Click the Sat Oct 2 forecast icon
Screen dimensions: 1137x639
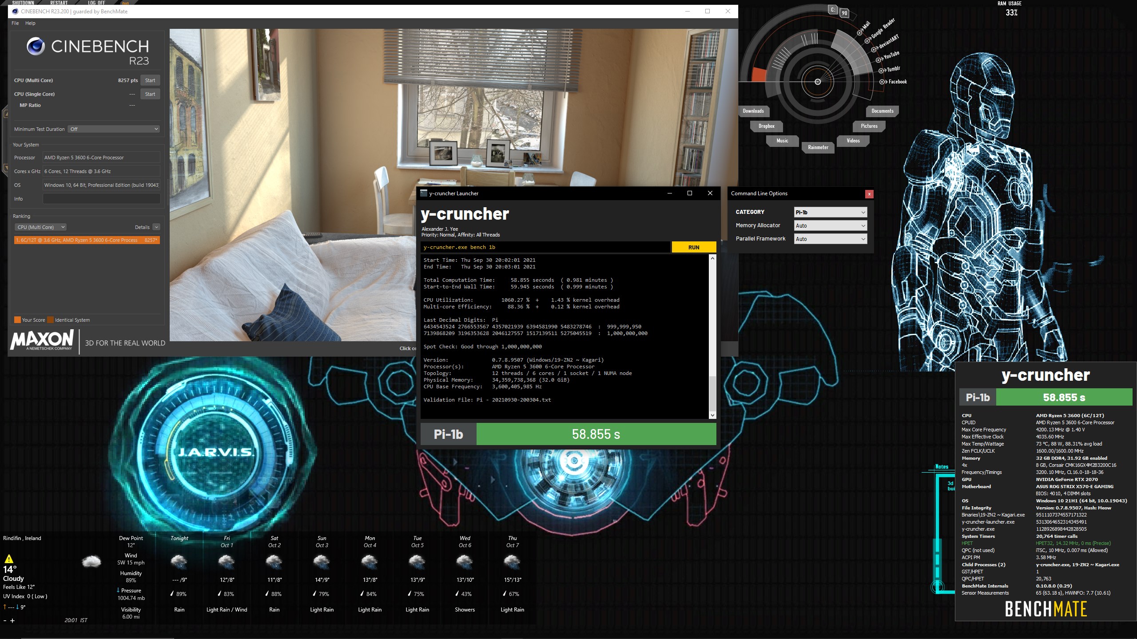tap(274, 562)
